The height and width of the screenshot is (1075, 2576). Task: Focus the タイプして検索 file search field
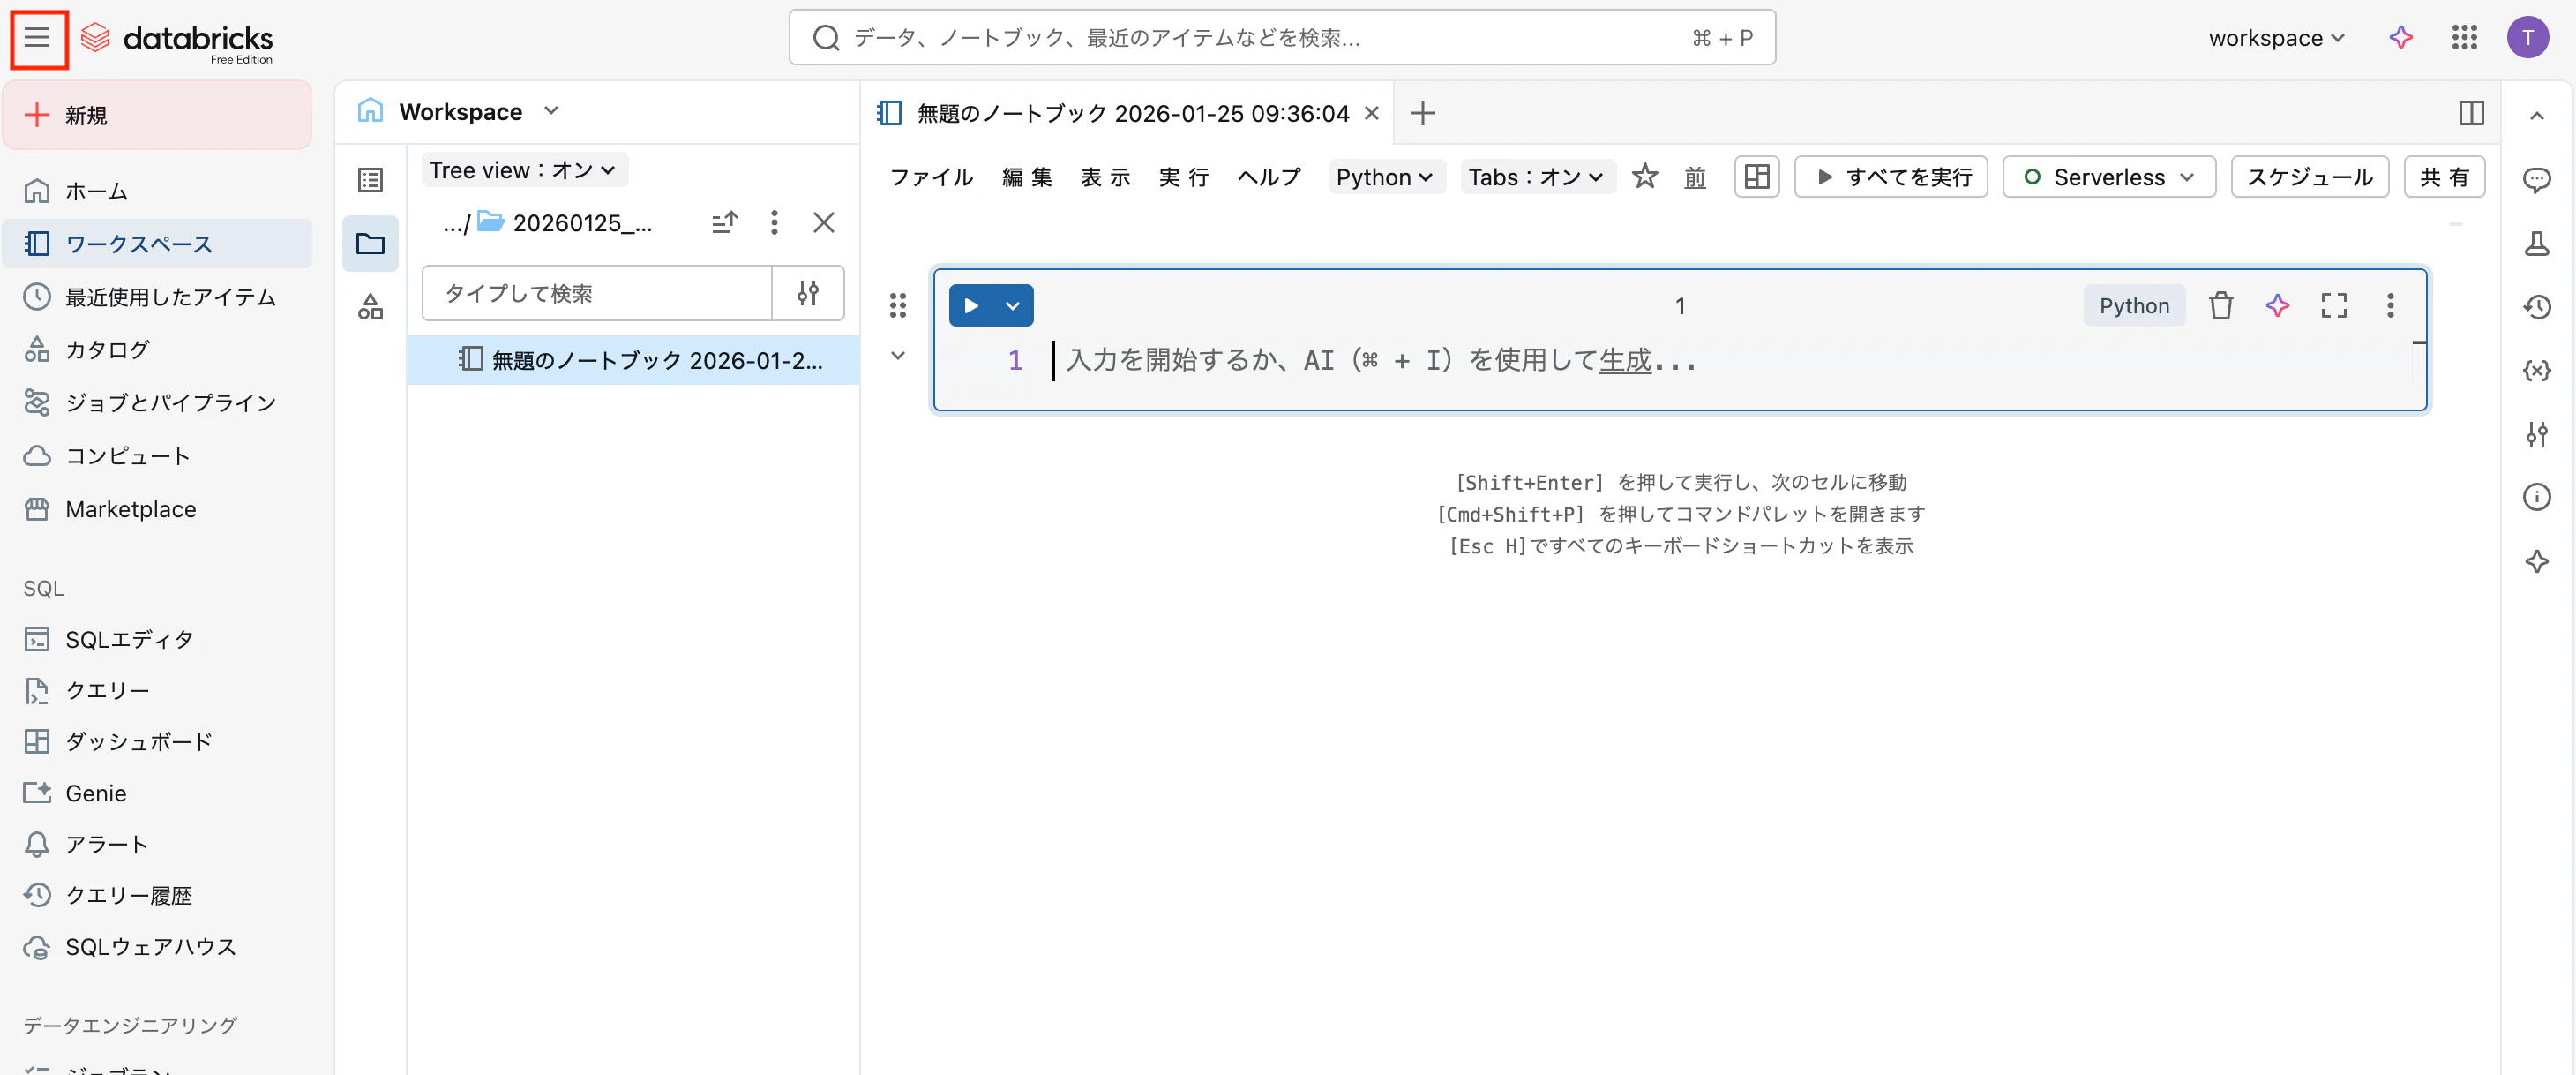(x=597, y=293)
